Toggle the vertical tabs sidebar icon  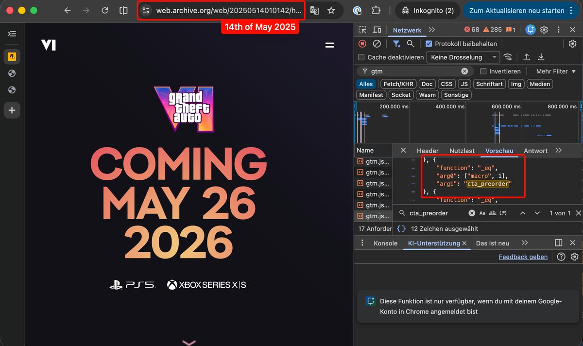click(x=12, y=34)
